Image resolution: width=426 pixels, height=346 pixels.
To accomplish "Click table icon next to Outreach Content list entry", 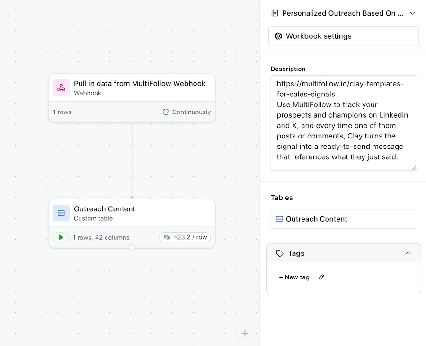I will pyautogui.click(x=279, y=219).
